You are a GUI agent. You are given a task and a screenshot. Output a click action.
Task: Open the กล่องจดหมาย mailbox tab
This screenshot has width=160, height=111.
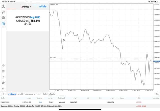30,94
